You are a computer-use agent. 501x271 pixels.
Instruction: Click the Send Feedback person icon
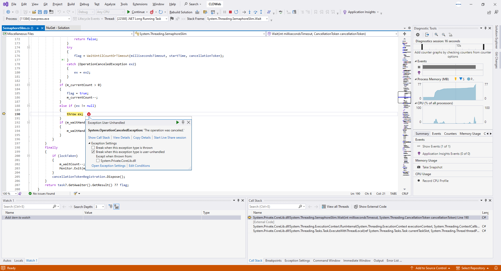point(496,12)
